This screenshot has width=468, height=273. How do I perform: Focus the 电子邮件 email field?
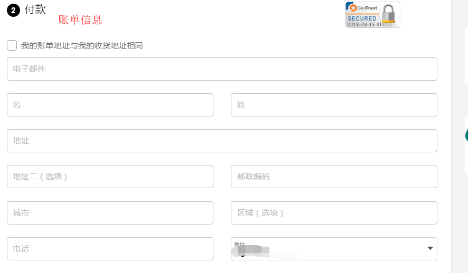point(222,69)
